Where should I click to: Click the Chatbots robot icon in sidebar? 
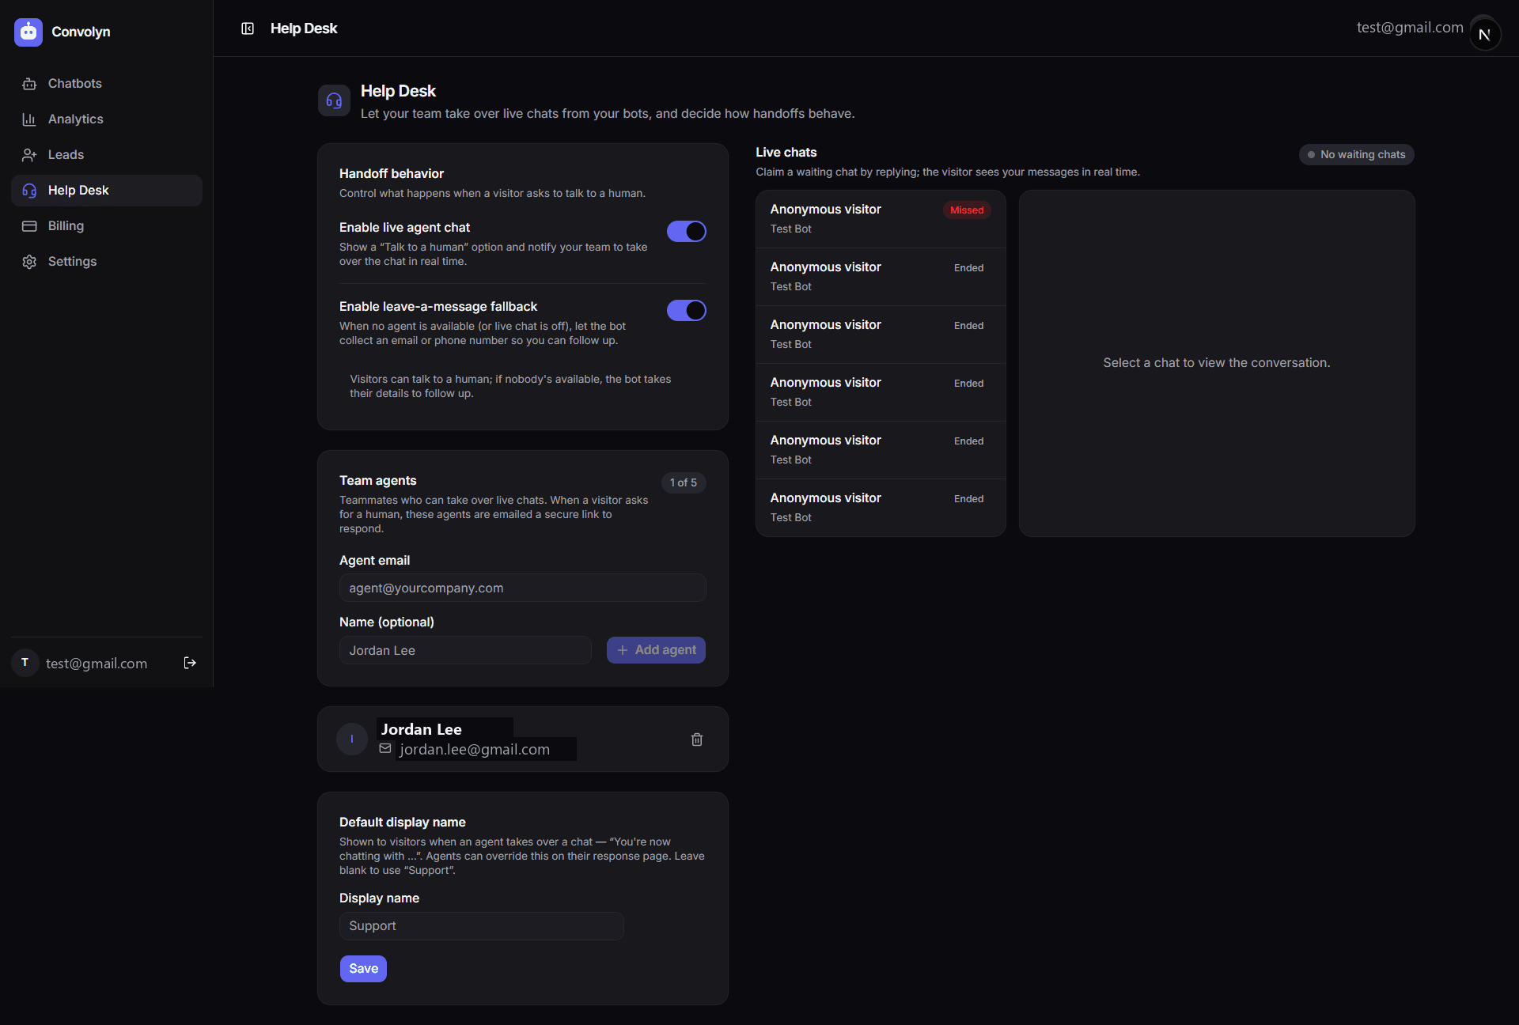click(29, 84)
